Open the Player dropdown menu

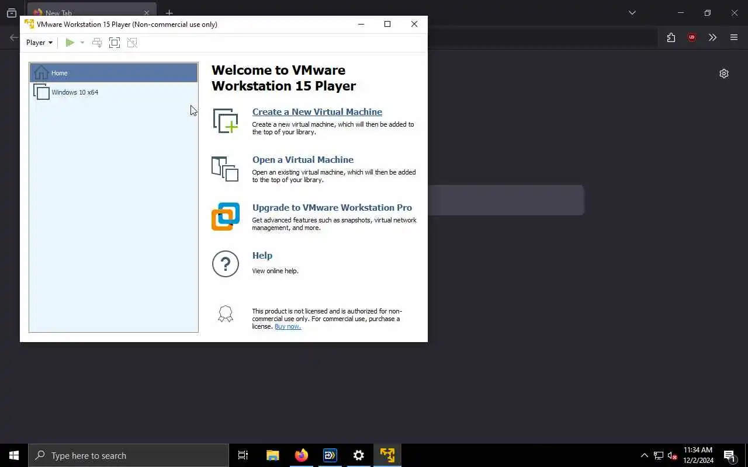[39, 43]
